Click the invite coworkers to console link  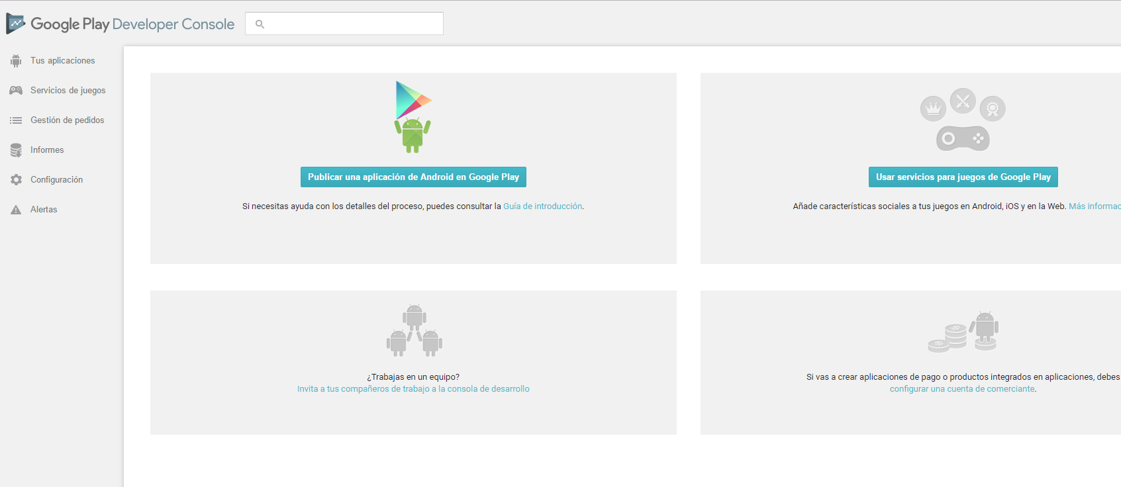tap(413, 389)
